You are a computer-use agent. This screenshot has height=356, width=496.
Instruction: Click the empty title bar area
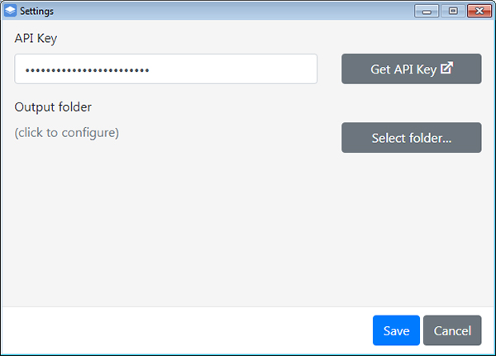[x=231, y=11]
